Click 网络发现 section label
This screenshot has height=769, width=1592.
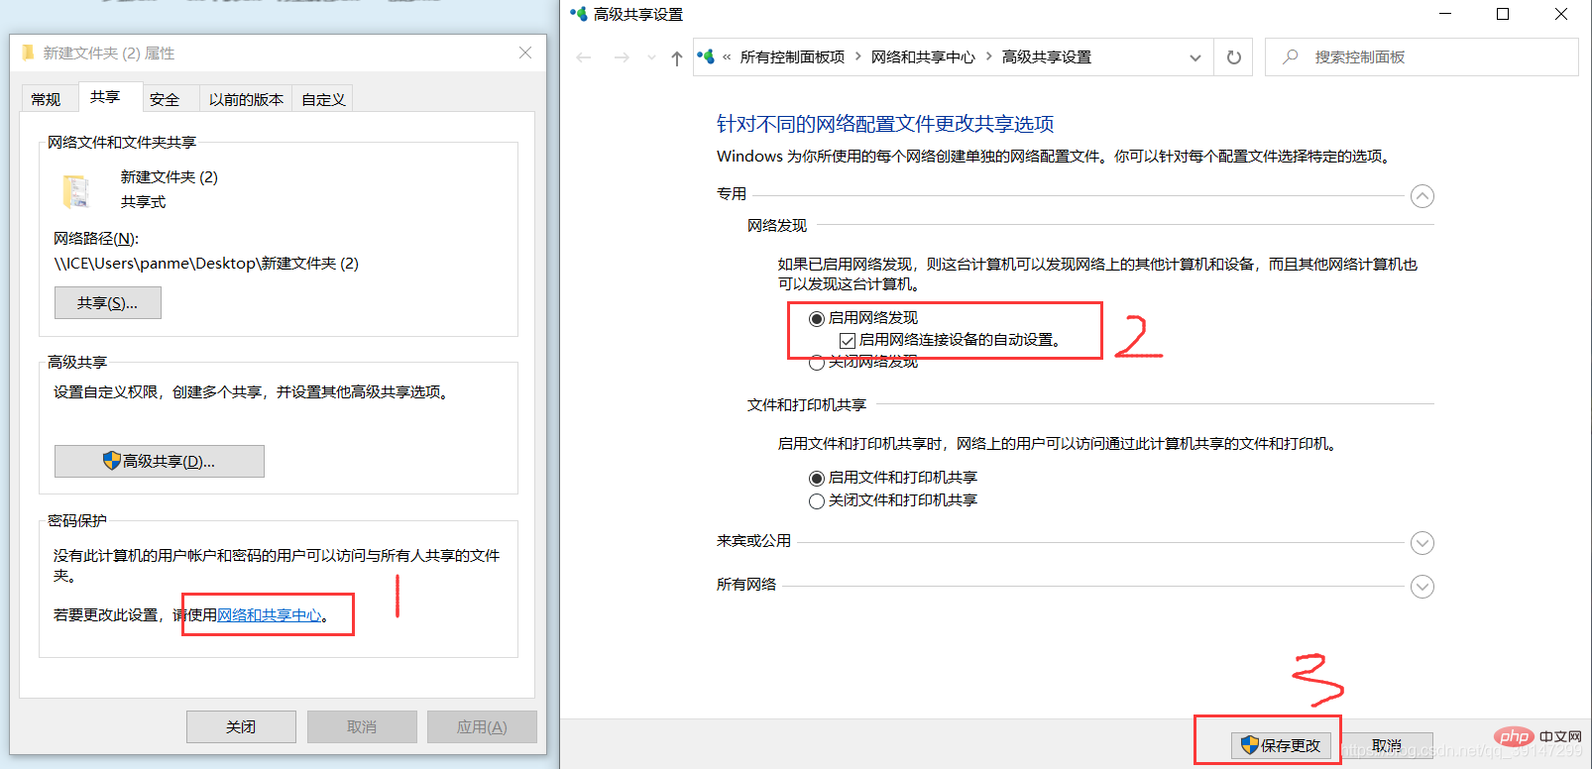(777, 226)
